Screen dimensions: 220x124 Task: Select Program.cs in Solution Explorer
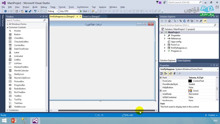click(176, 51)
